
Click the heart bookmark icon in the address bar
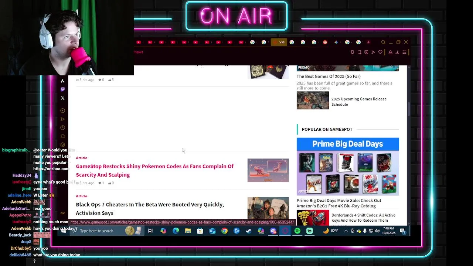click(380, 52)
